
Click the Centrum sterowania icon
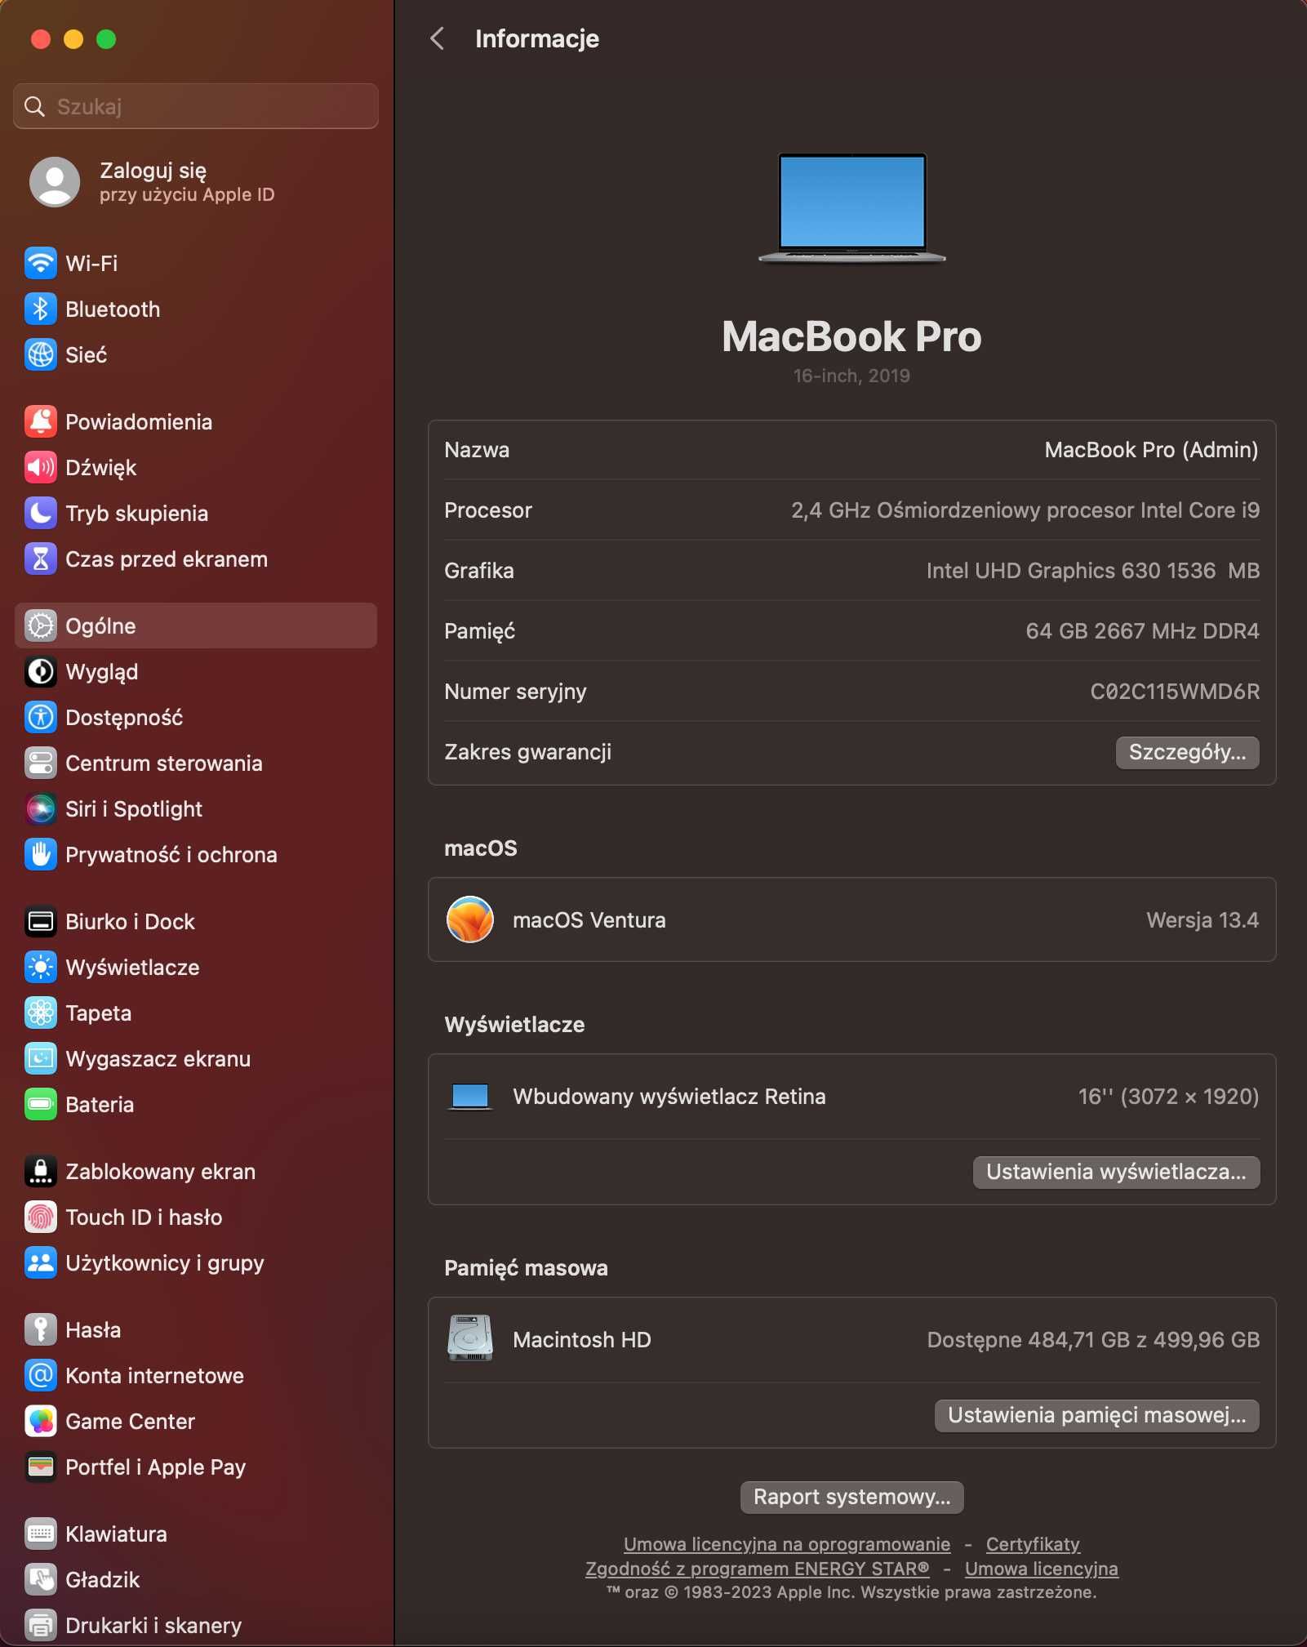pyautogui.click(x=41, y=763)
